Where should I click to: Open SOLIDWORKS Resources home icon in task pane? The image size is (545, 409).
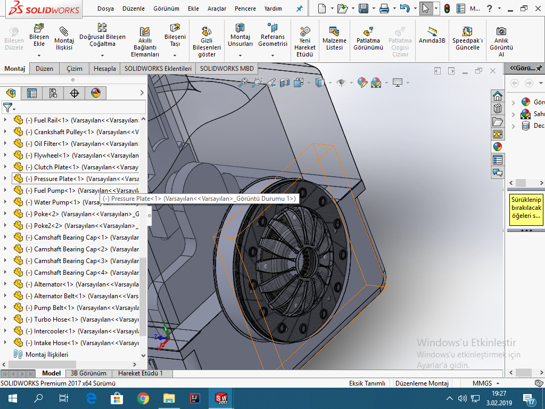coord(498,96)
